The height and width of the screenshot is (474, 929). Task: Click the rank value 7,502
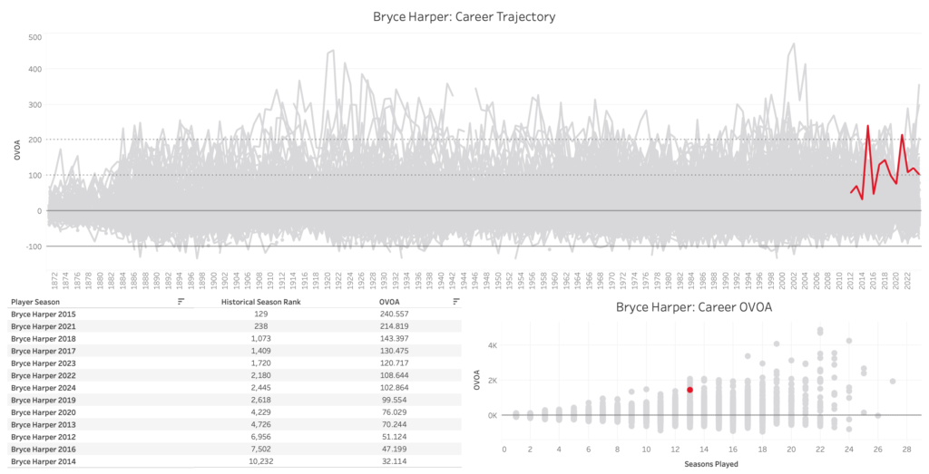(260, 450)
